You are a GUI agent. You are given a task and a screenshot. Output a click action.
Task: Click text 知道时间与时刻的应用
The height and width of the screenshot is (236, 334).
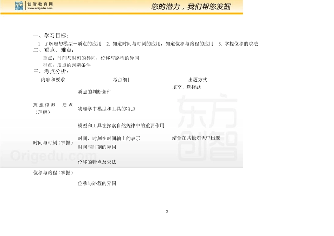pyautogui.click(x=136, y=44)
